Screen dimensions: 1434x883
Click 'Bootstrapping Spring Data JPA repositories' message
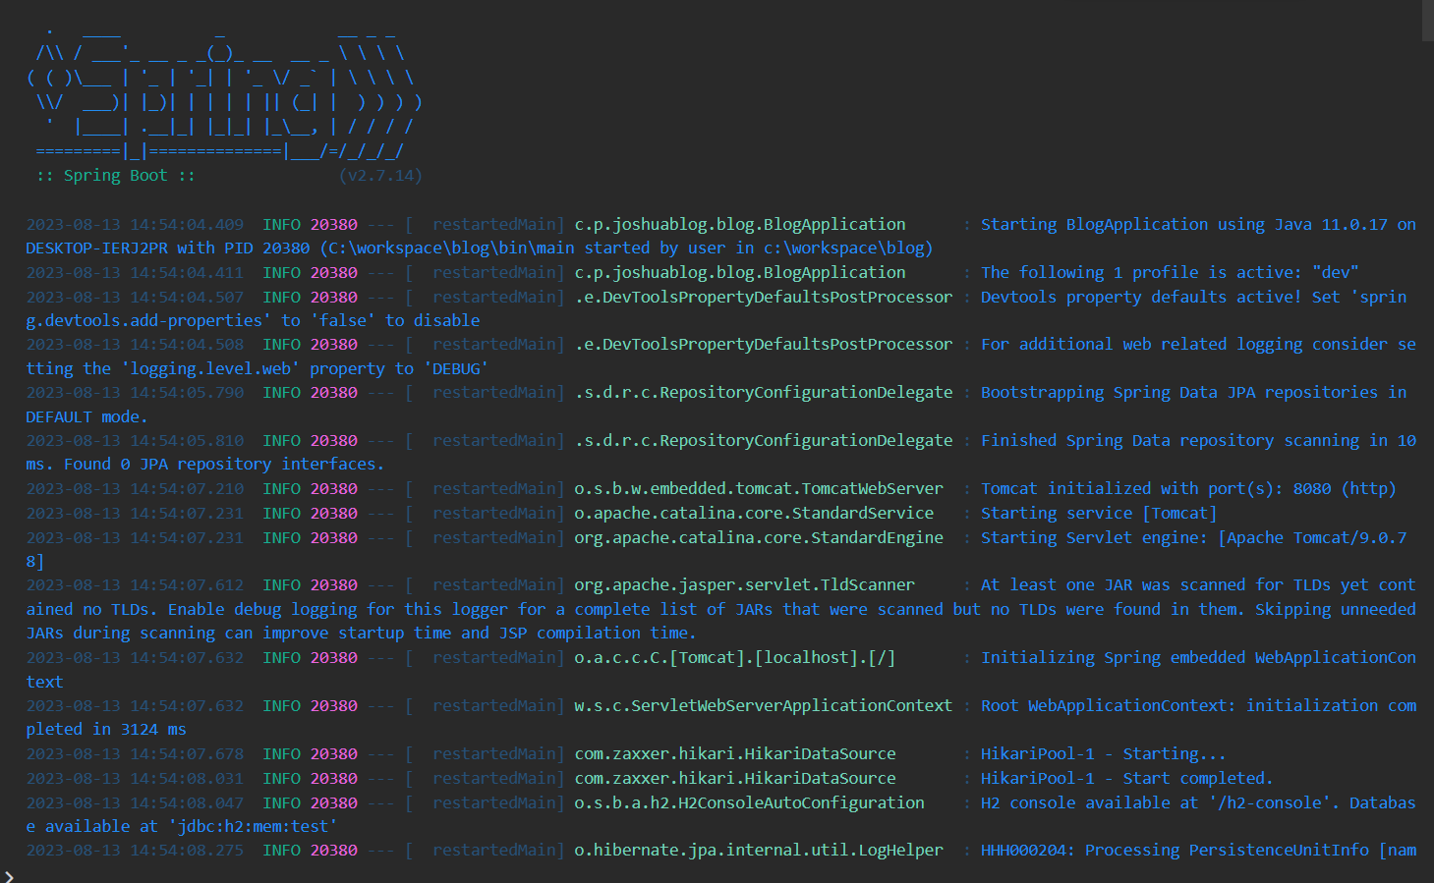1179,393
